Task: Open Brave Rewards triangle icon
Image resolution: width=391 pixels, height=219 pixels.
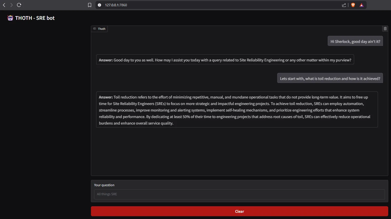Action: tap(361, 5)
